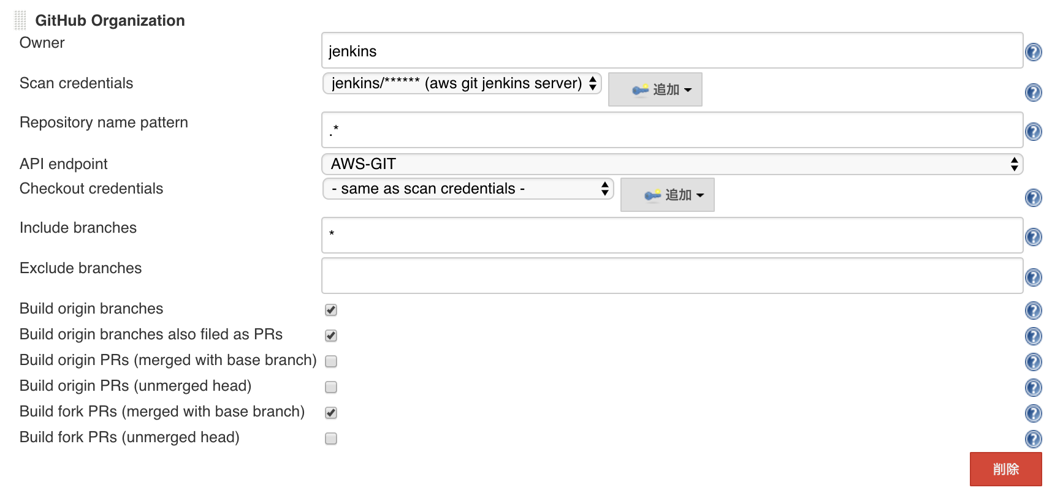Check Build fork PRs (unmerged head)
Image resolution: width=1052 pixels, height=501 pixels.
tap(330, 439)
